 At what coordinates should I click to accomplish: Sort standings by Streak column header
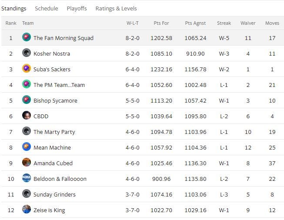pyautogui.click(x=224, y=23)
